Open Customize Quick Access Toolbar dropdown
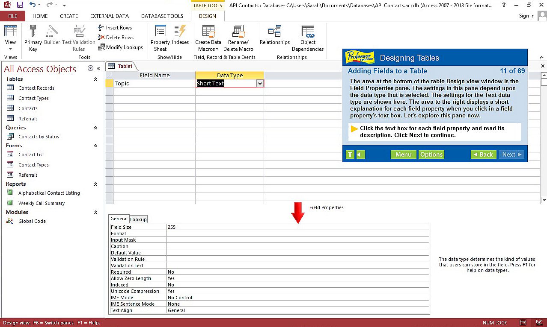Viewport: 547px width, 327px height. pyautogui.click(x=64, y=5)
